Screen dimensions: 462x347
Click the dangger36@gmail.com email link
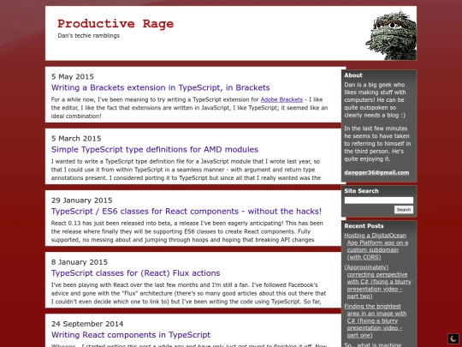376,172
